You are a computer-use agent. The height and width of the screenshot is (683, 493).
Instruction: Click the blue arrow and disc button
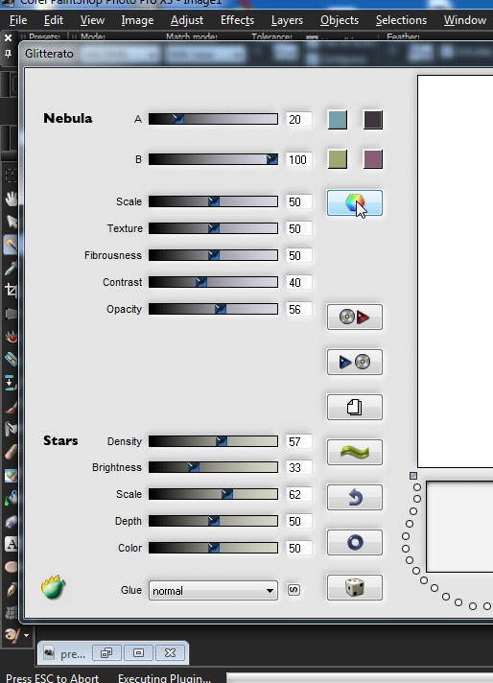pos(355,362)
